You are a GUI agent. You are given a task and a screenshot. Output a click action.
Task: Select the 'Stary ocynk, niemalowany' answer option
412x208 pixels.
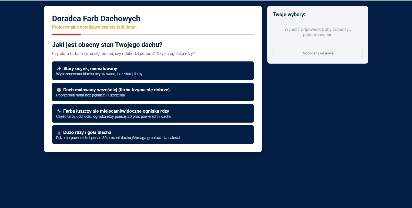coord(153,71)
